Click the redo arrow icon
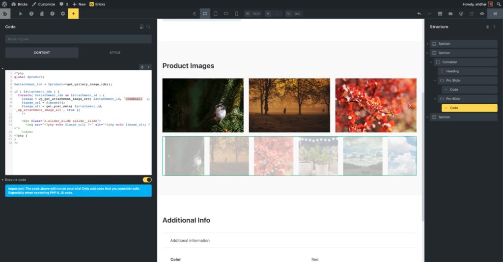The image size is (503, 262). pos(429,13)
